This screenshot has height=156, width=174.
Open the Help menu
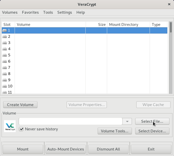(80, 12)
